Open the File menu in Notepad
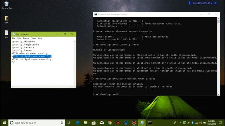The height and width of the screenshot is (126, 225). tap(14, 38)
